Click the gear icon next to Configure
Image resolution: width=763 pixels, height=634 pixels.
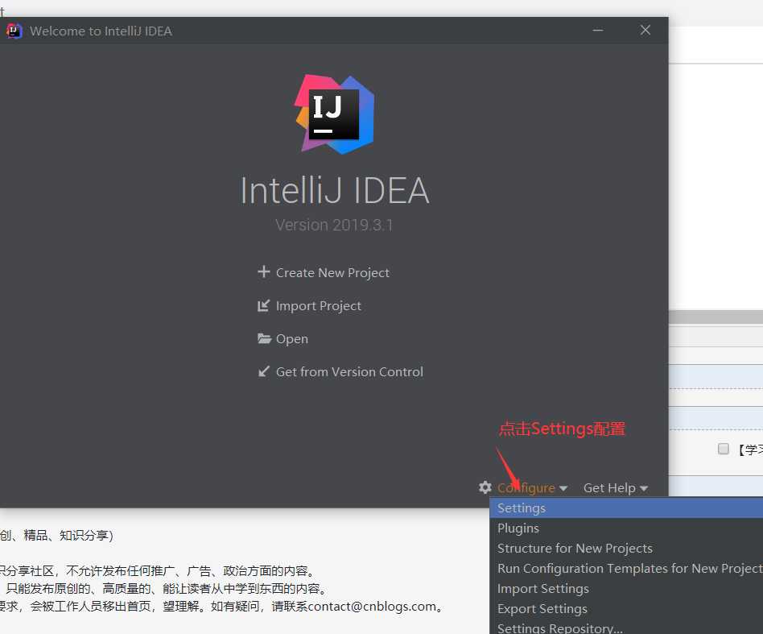[x=485, y=487]
